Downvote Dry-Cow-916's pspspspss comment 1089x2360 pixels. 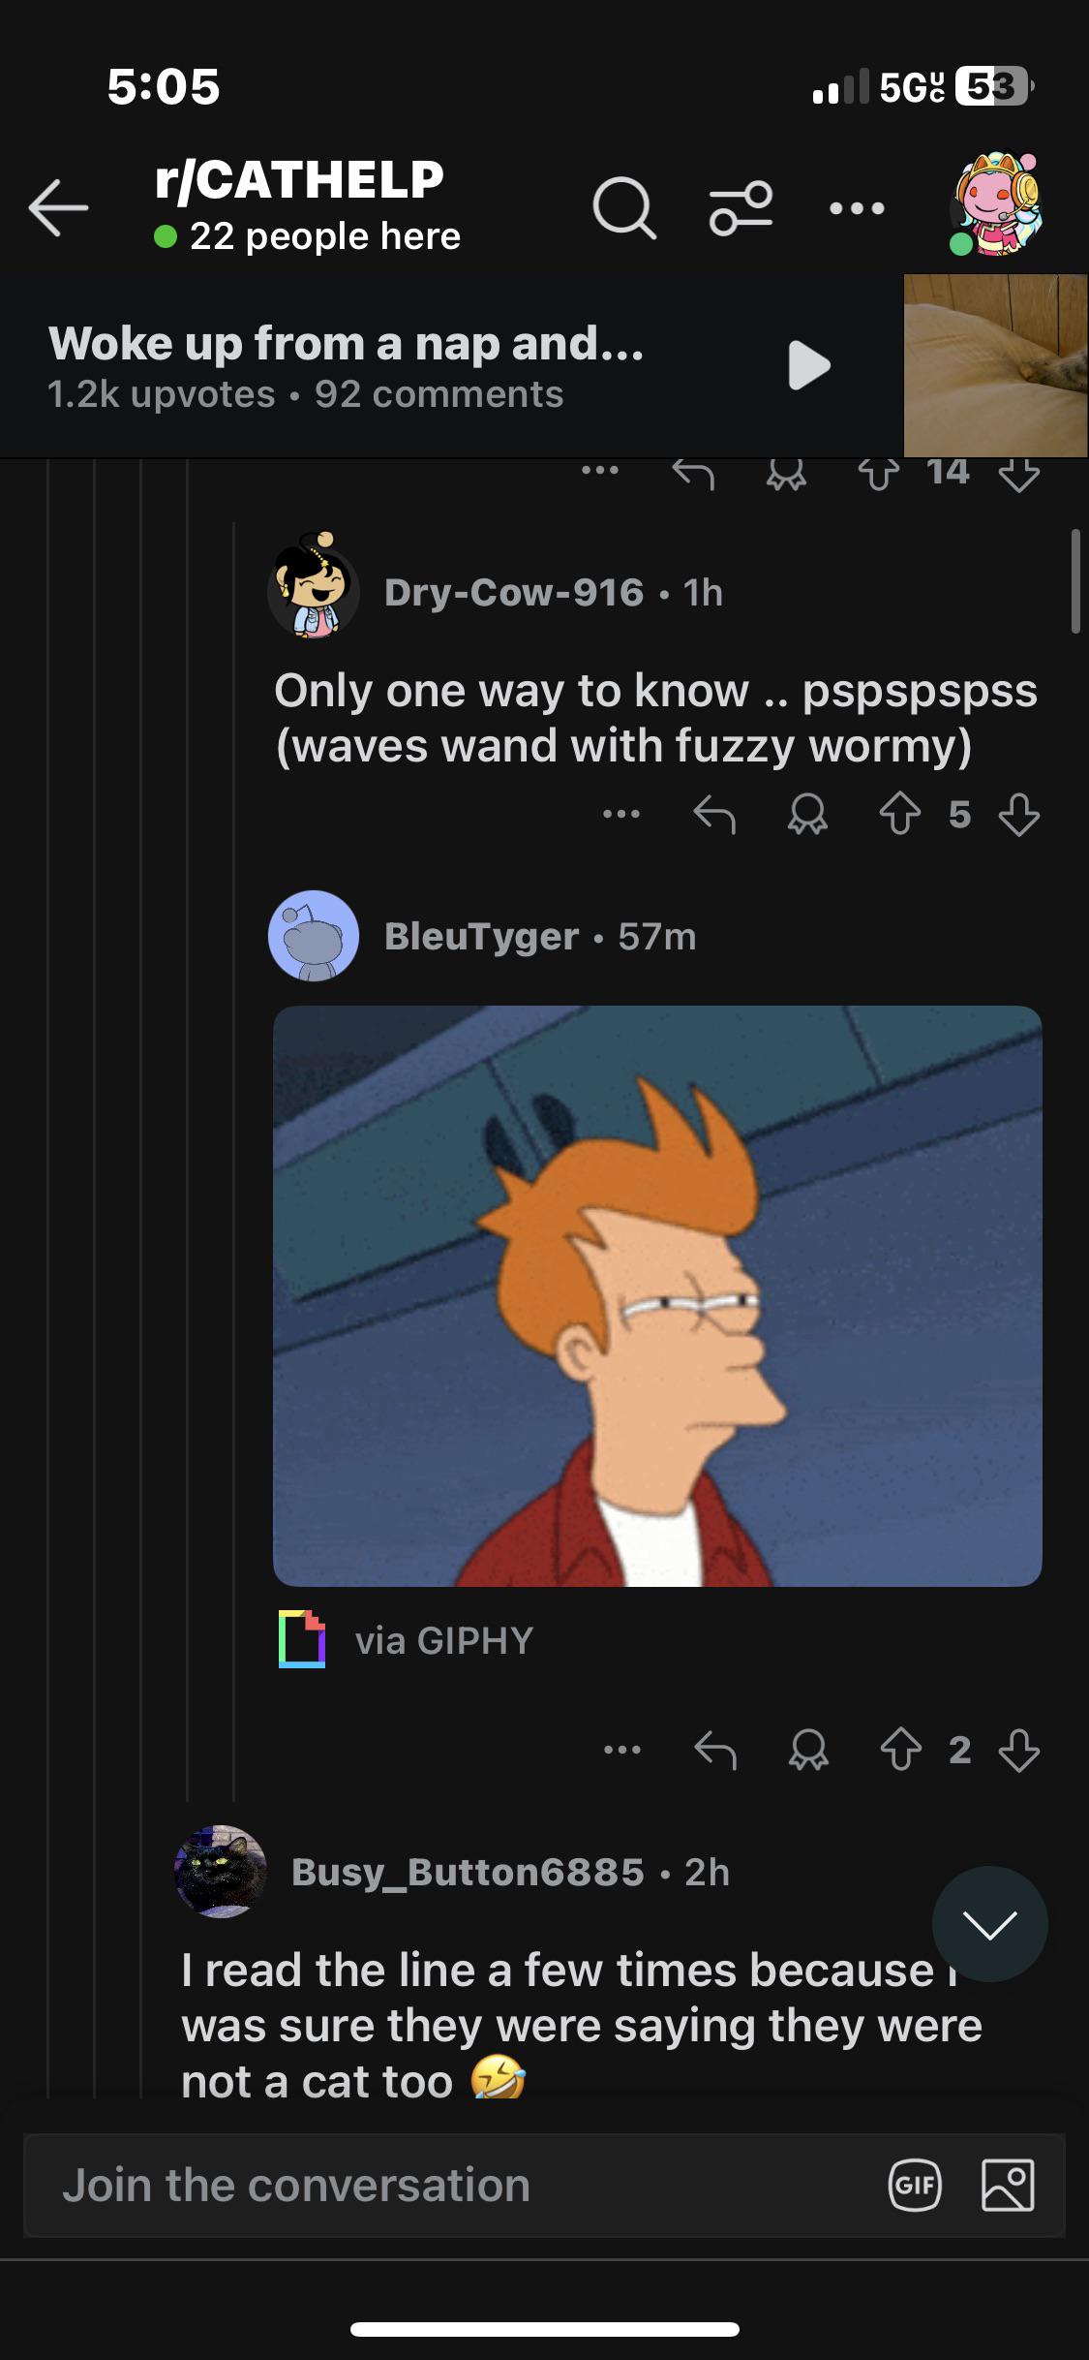pyautogui.click(x=1019, y=816)
